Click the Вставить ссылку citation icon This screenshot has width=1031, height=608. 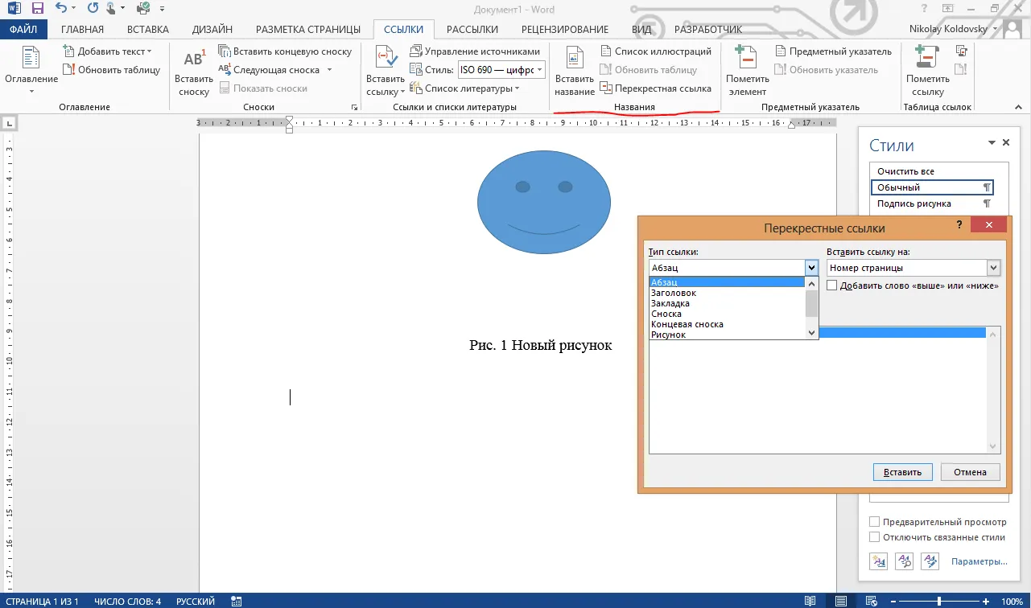pos(386,58)
